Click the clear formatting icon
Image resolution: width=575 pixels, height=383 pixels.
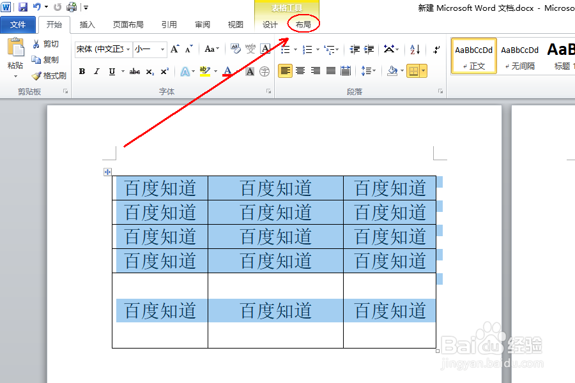click(x=236, y=49)
